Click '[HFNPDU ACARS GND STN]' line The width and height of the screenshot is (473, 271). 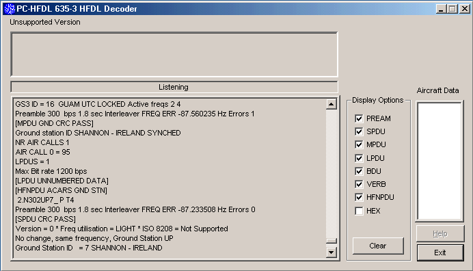[x=62, y=190]
